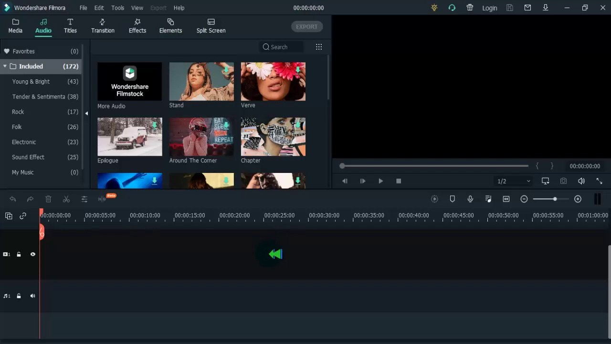
Task: Click the render preview icon
Action: click(x=434, y=199)
